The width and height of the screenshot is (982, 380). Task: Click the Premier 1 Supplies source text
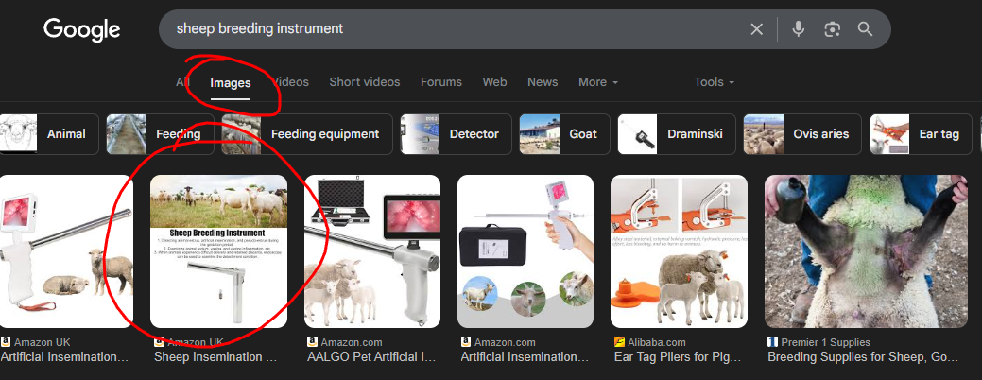(x=825, y=342)
